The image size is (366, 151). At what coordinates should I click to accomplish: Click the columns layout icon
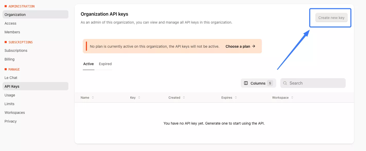246,83
